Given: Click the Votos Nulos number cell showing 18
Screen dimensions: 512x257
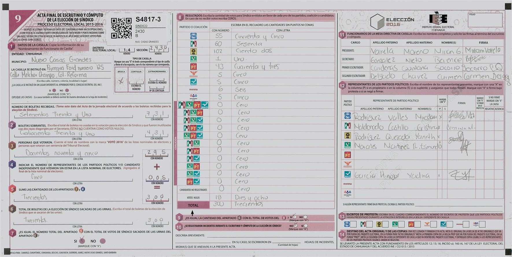Looking at the screenshot, I should coord(220,197).
